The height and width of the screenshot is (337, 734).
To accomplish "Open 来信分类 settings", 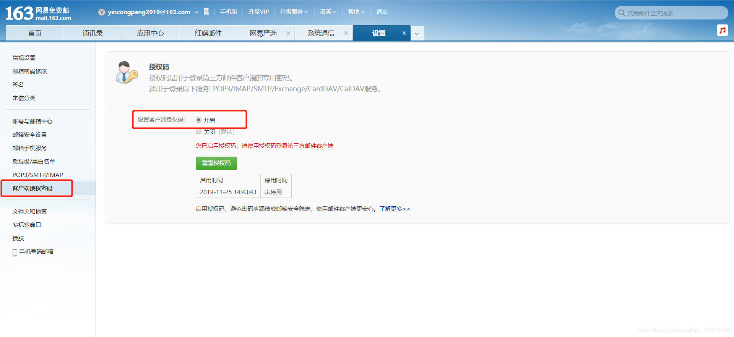I will point(24,98).
